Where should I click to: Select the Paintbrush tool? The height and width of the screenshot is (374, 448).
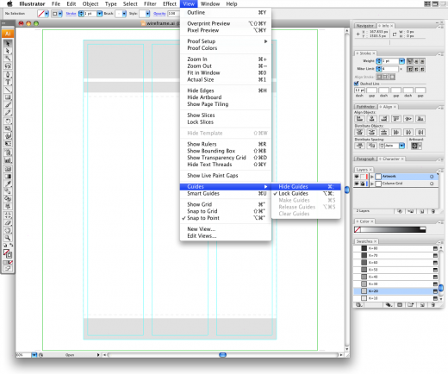8,105
